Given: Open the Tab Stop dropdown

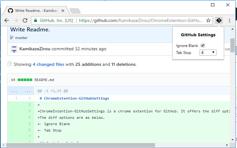Looking at the screenshot, I should (x=208, y=53).
